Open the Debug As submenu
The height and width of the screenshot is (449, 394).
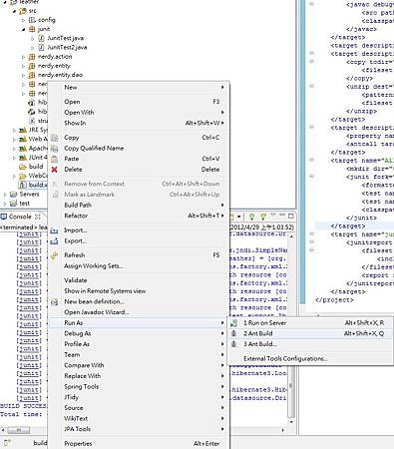click(139, 333)
